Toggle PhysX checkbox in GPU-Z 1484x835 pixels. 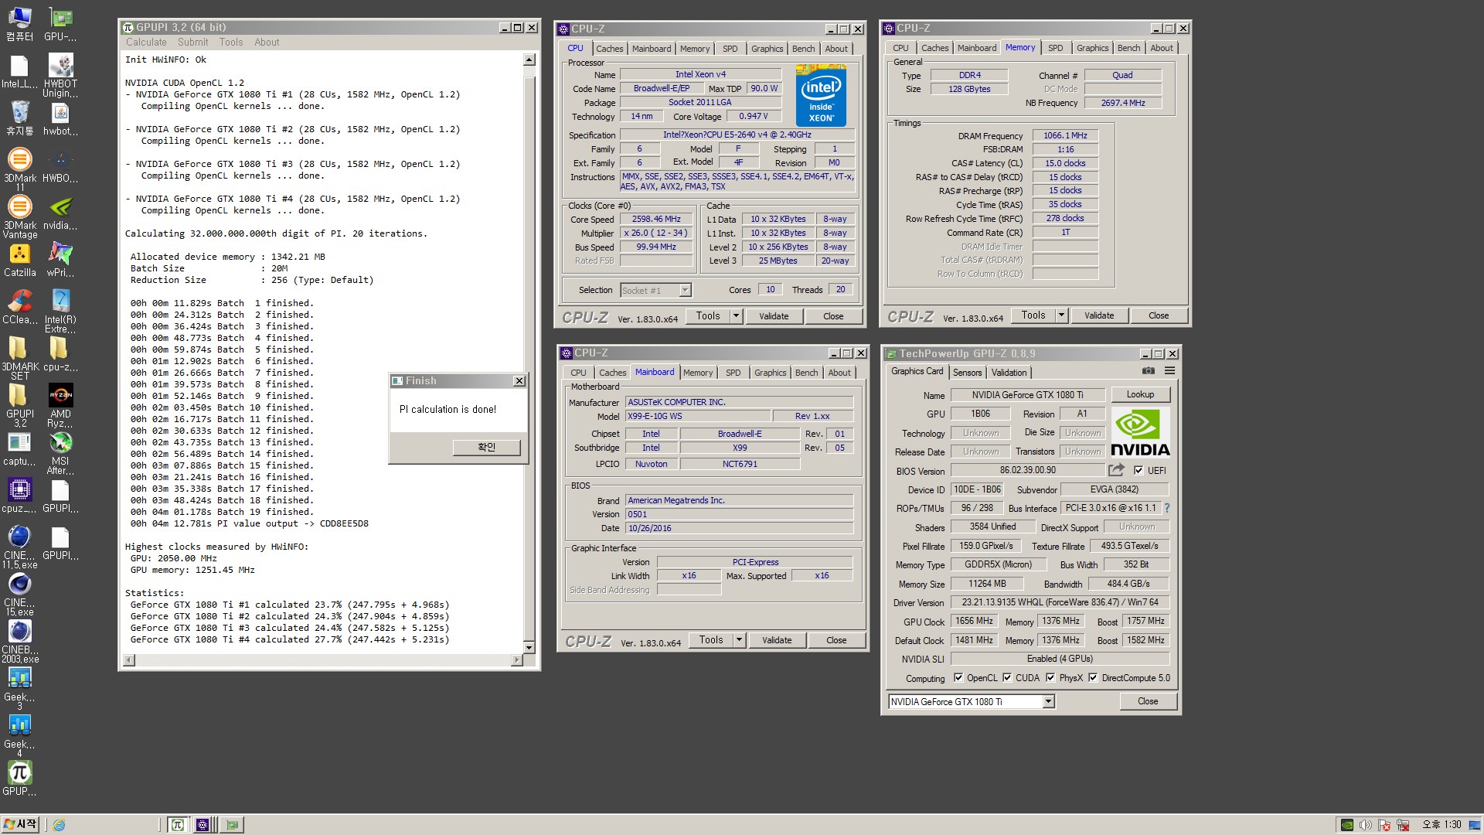coord(1050,678)
